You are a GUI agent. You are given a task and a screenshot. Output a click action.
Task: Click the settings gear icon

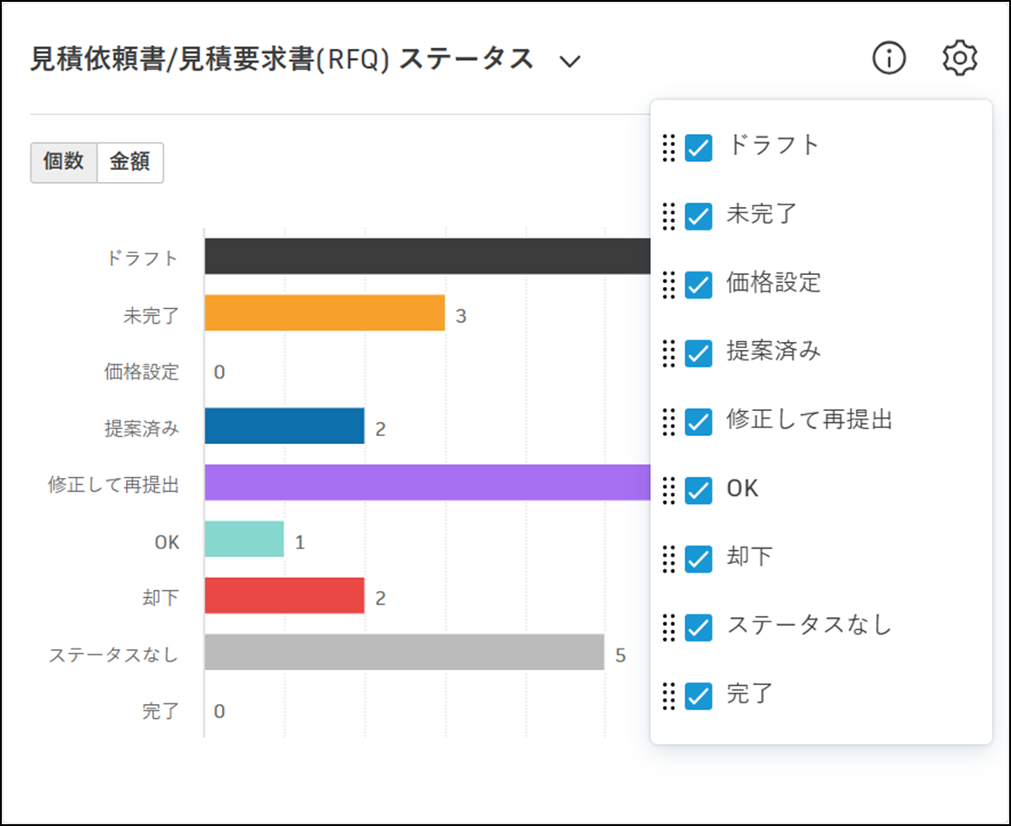coord(960,58)
